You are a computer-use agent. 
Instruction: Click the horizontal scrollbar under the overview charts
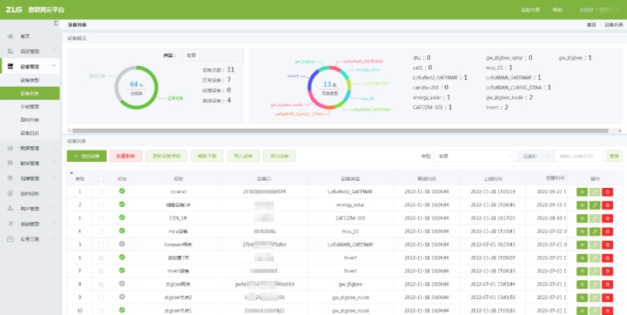pos(340,131)
